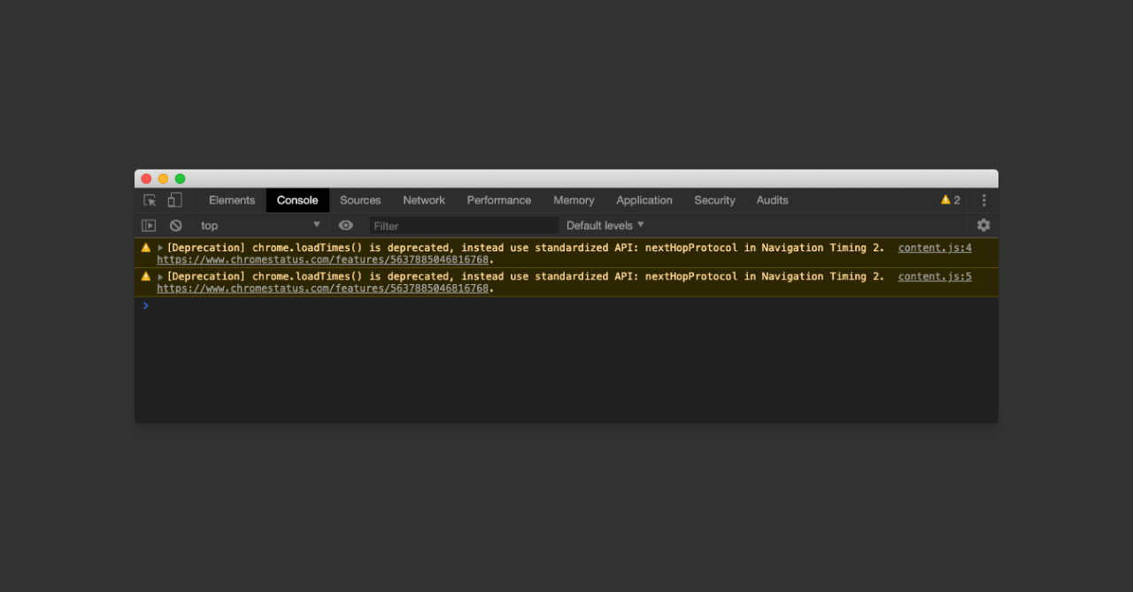
Task: Open the content.js:4 source link
Action: [x=934, y=248]
